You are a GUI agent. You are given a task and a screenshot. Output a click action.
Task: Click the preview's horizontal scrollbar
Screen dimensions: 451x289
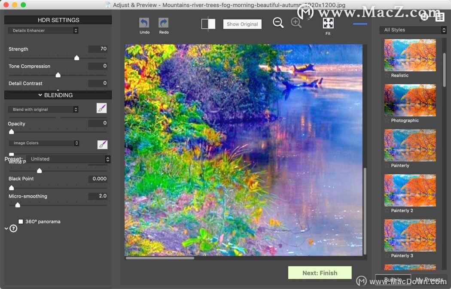[160, 258]
